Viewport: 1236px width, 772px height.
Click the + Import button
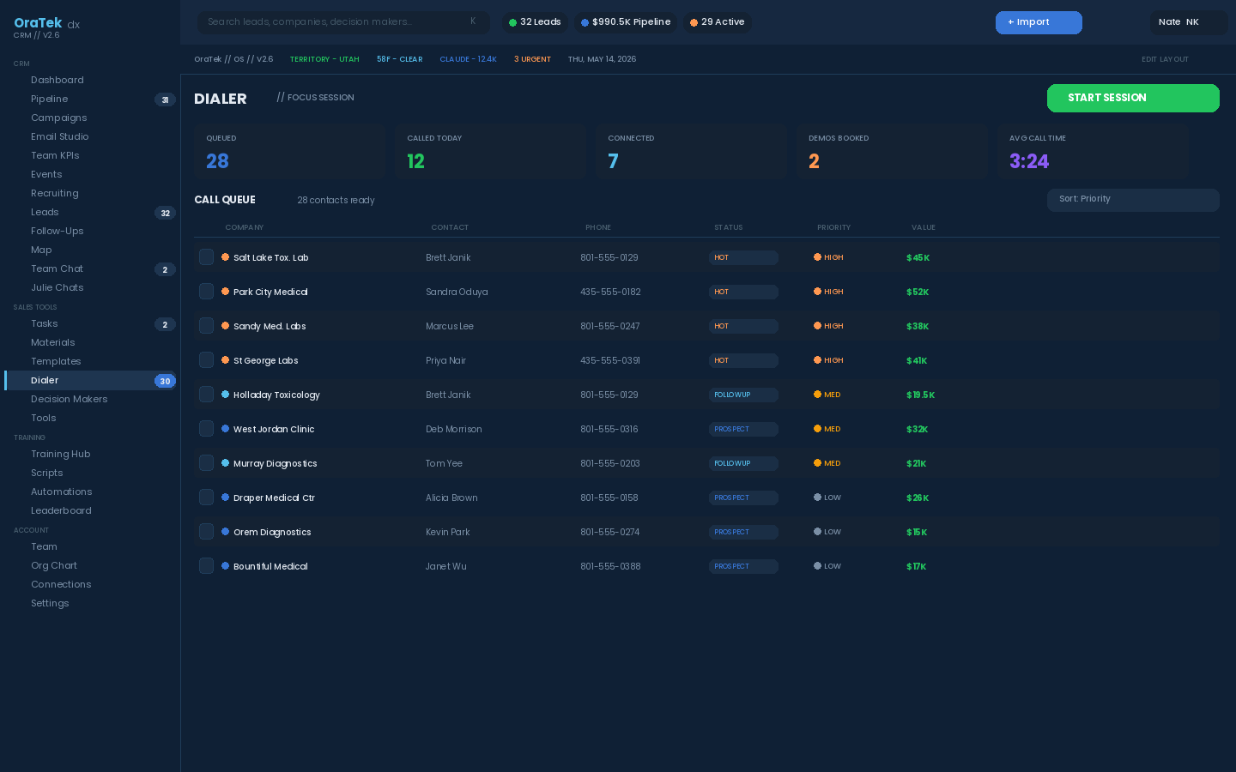1039,22
